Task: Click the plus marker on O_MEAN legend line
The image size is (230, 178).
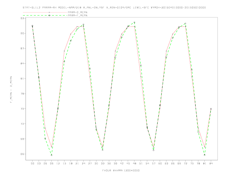Action: (49, 12)
